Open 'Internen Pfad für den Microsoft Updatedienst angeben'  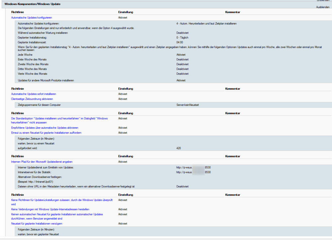42,162
